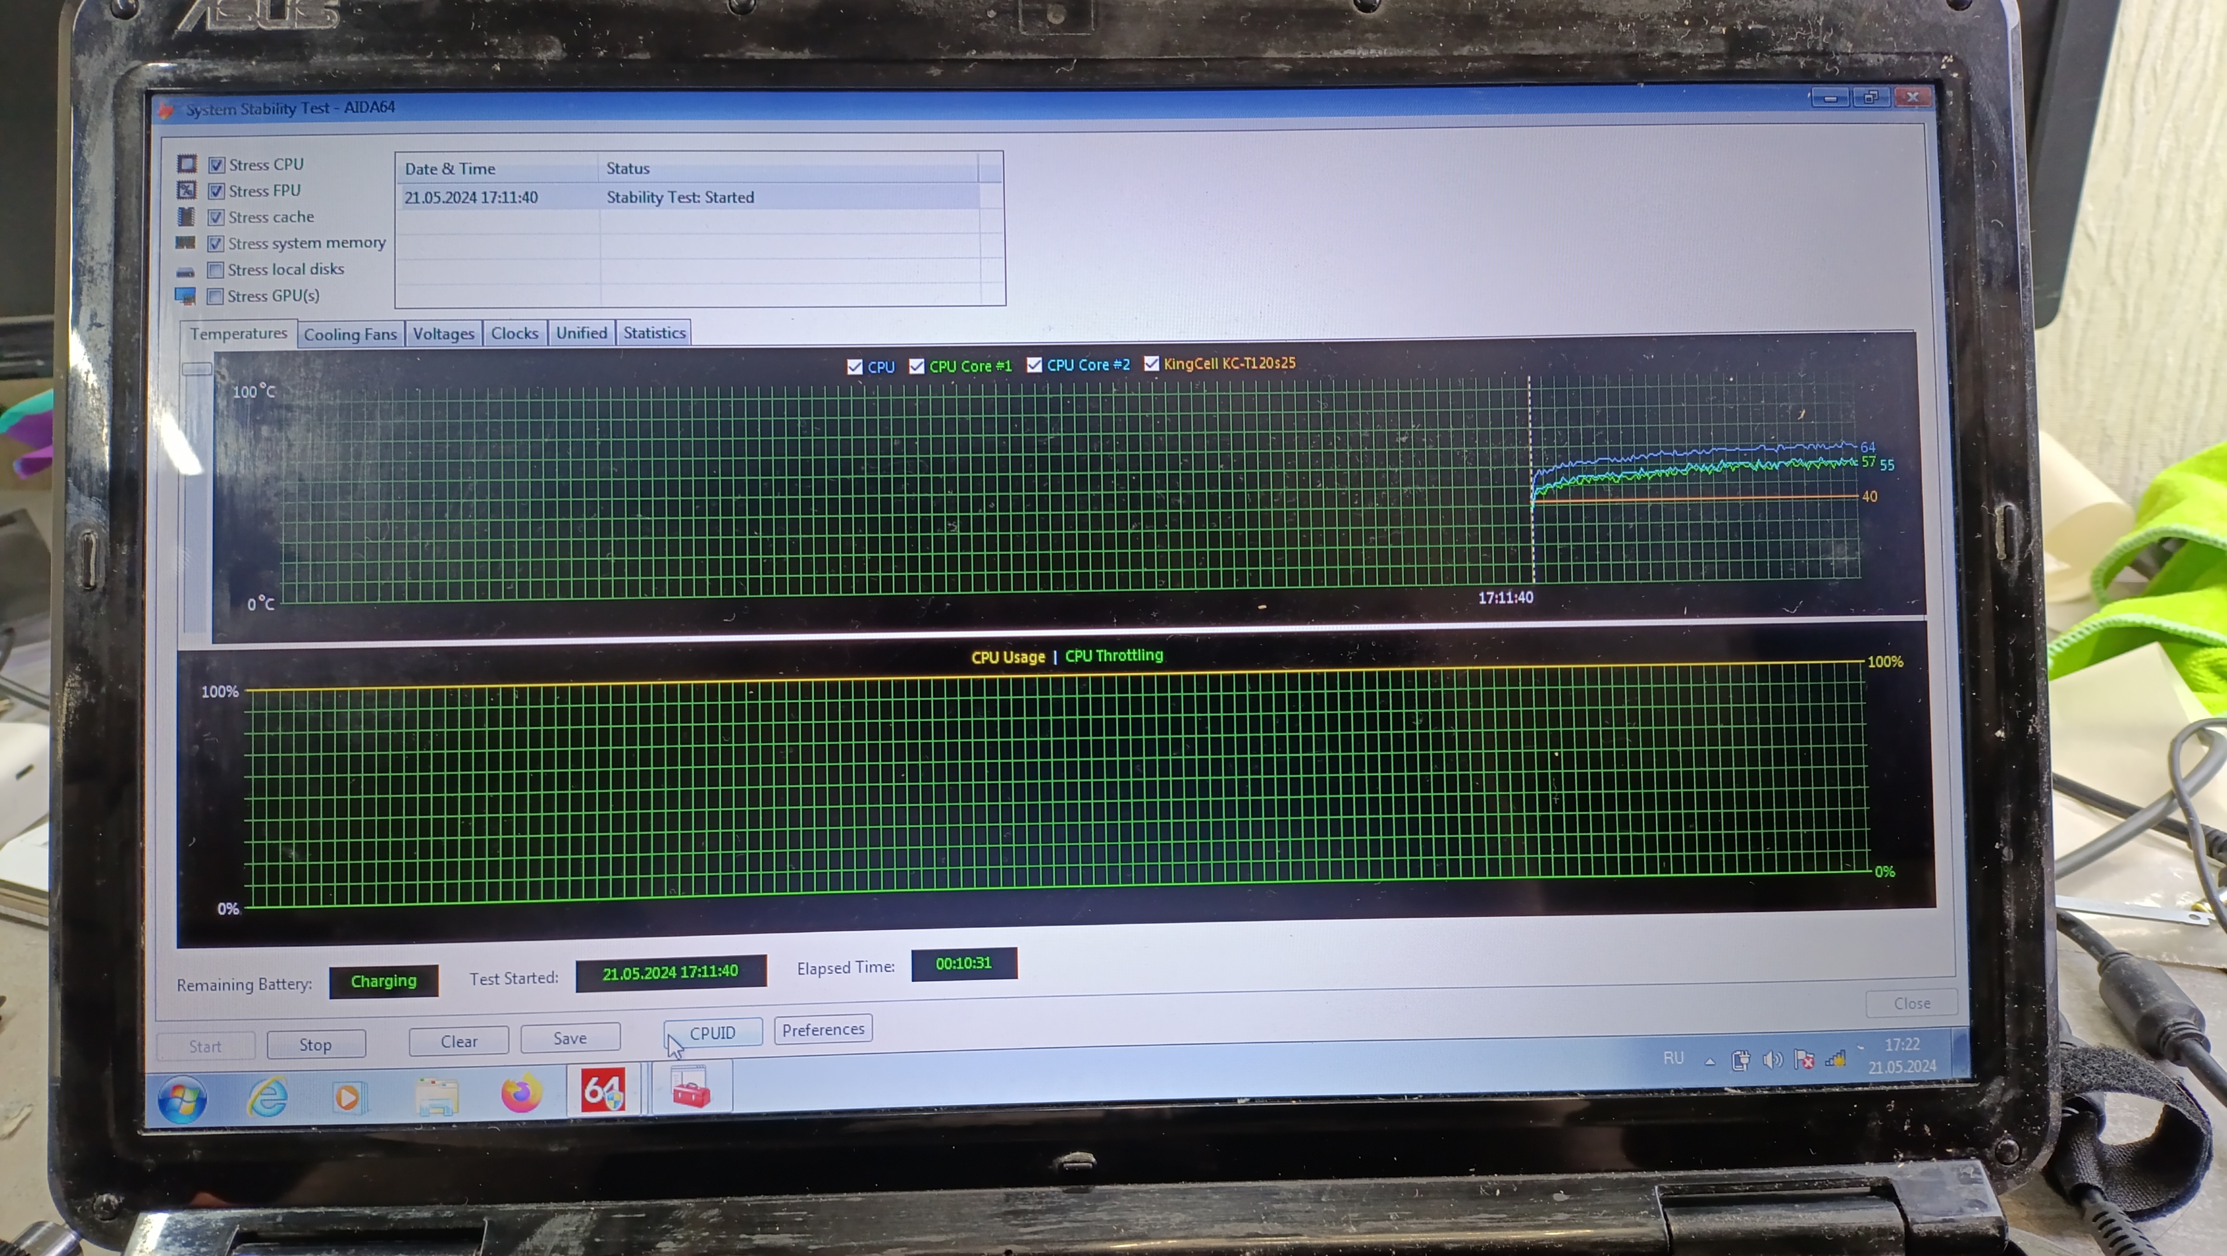Click the Stress FPU icon
The image size is (2227, 1256).
(x=187, y=190)
